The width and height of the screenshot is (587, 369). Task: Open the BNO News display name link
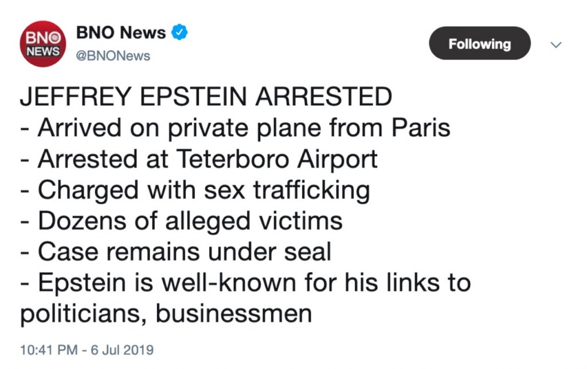(x=120, y=33)
